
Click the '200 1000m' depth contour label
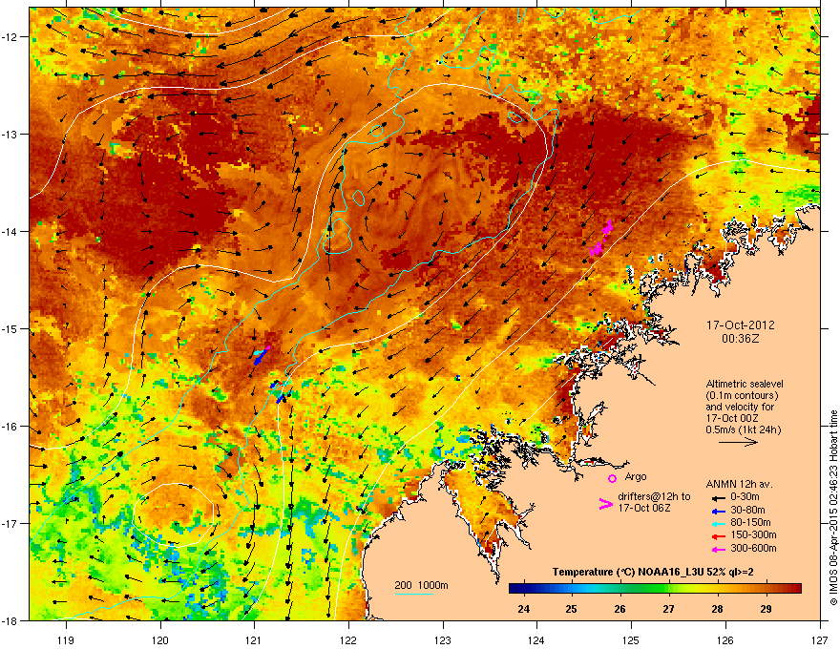pos(421,585)
